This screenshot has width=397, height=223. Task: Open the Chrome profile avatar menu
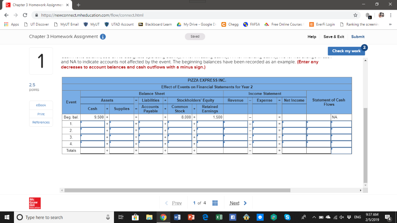(381, 15)
